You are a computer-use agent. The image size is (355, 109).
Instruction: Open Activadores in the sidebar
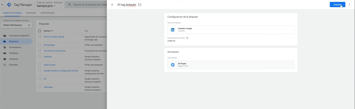pos(15,47)
